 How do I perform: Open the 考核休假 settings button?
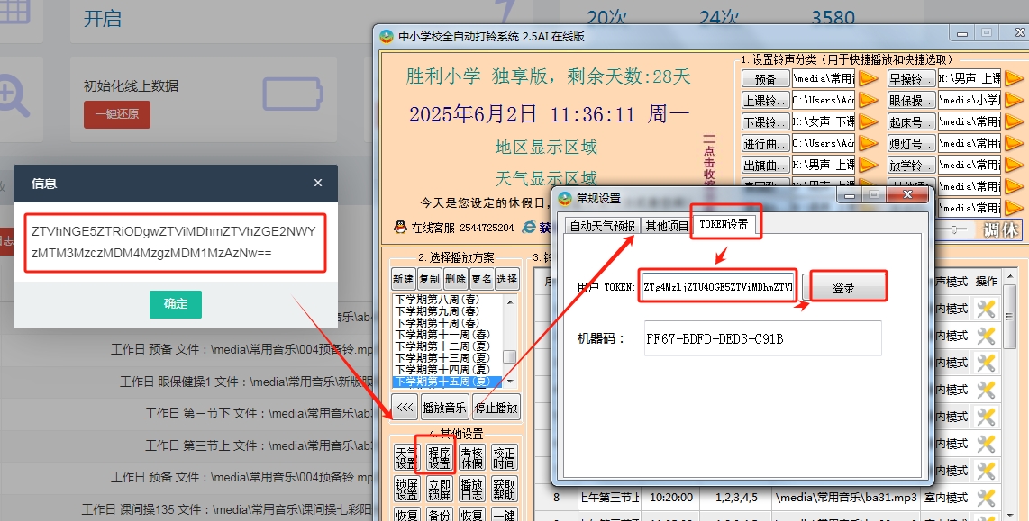(x=471, y=457)
